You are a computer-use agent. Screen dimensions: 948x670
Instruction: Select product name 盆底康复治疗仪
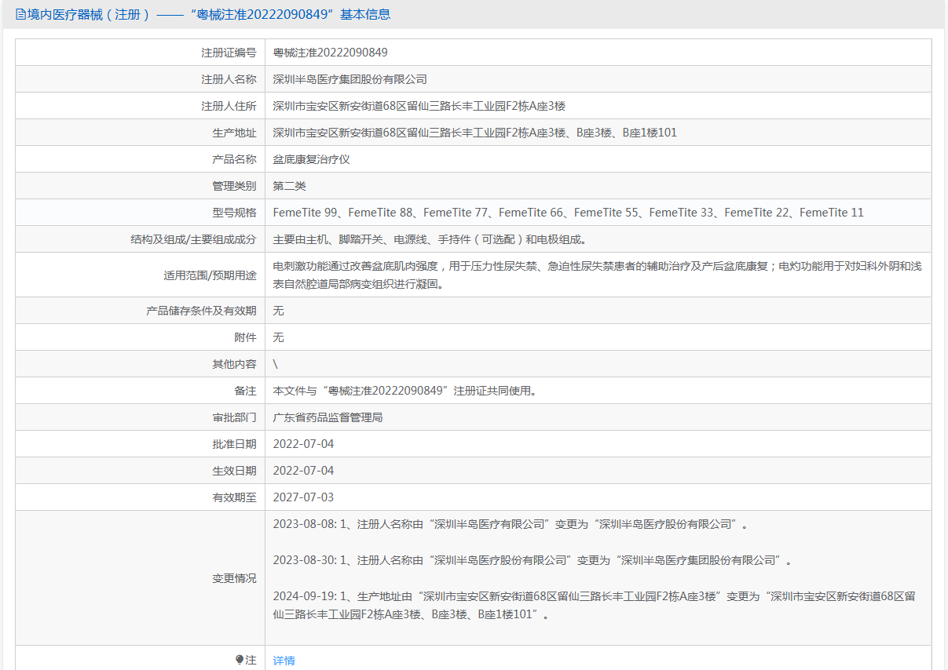pos(311,159)
